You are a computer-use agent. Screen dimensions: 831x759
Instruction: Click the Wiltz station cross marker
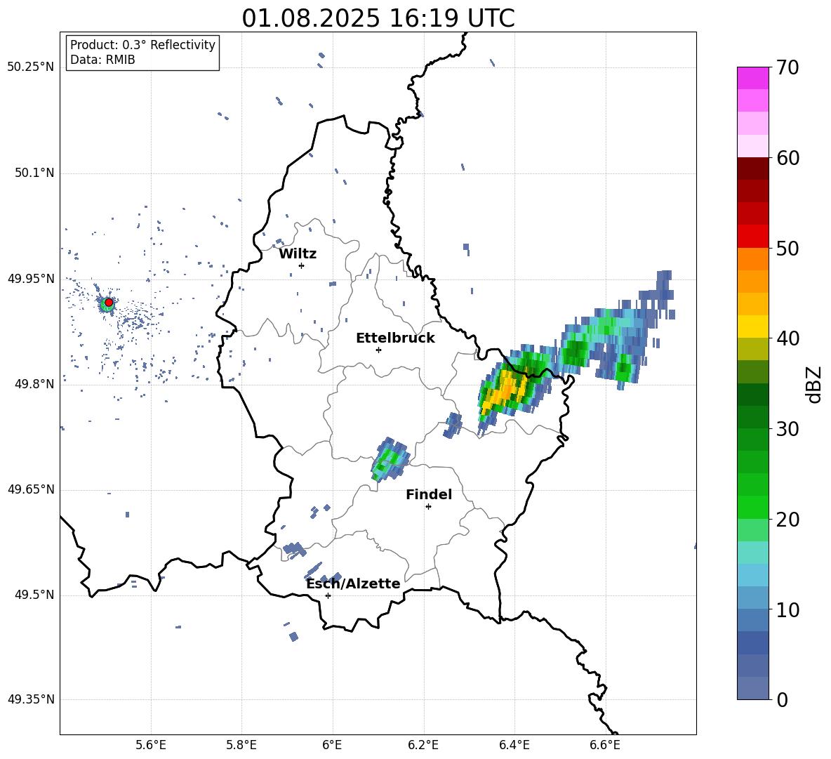pyautogui.click(x=302, y=265)
